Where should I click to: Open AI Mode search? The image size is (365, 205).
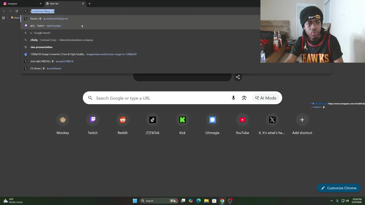coord(266,98)
